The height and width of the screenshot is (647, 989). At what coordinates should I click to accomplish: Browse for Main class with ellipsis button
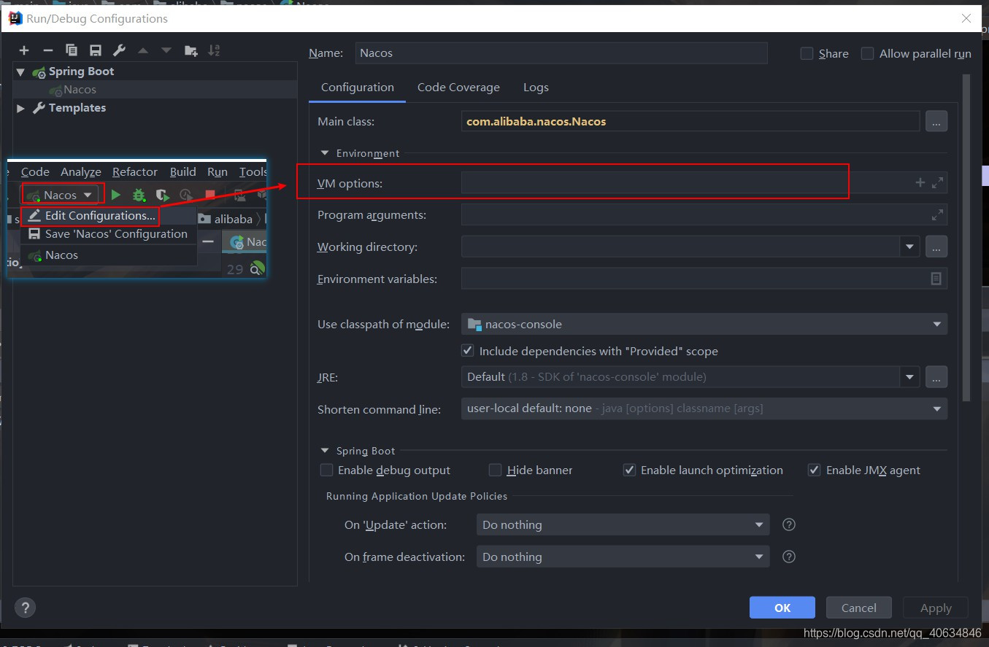coord(936,122)
